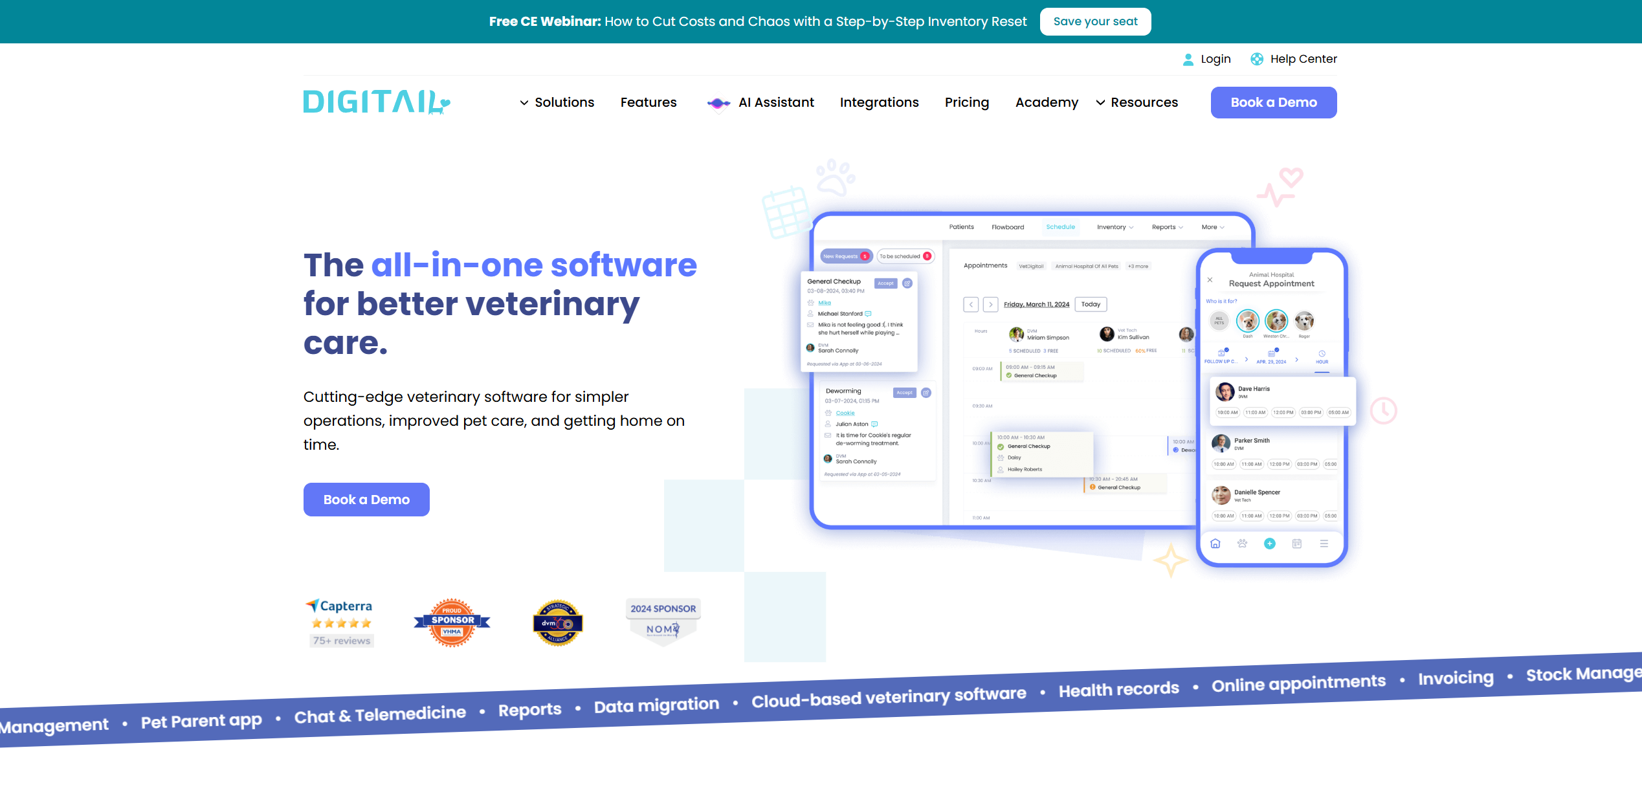Click Save your seat button

point(1095,21)
